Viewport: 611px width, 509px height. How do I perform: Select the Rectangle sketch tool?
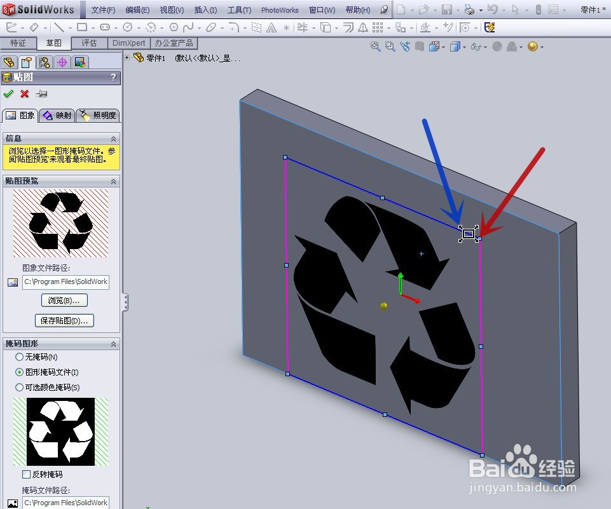(x=82, y=27)
